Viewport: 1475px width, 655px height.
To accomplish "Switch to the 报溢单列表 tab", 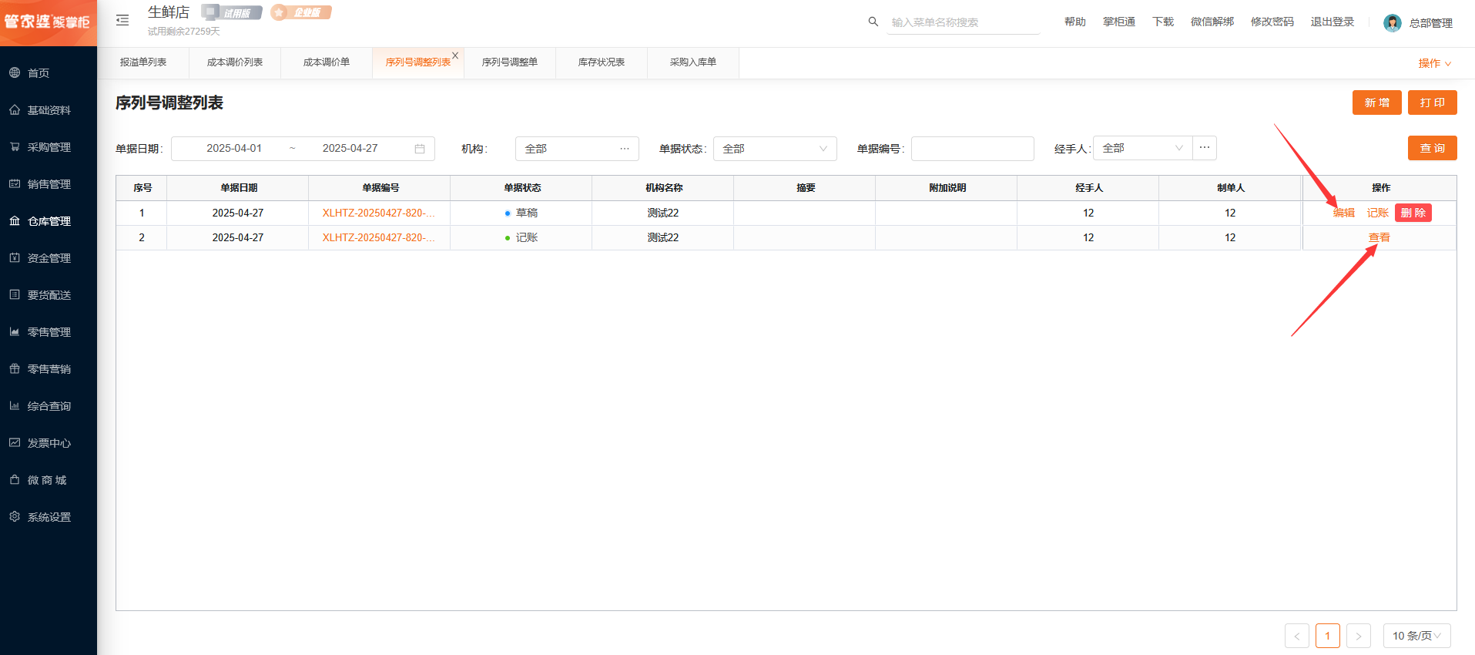I will 143,62.
